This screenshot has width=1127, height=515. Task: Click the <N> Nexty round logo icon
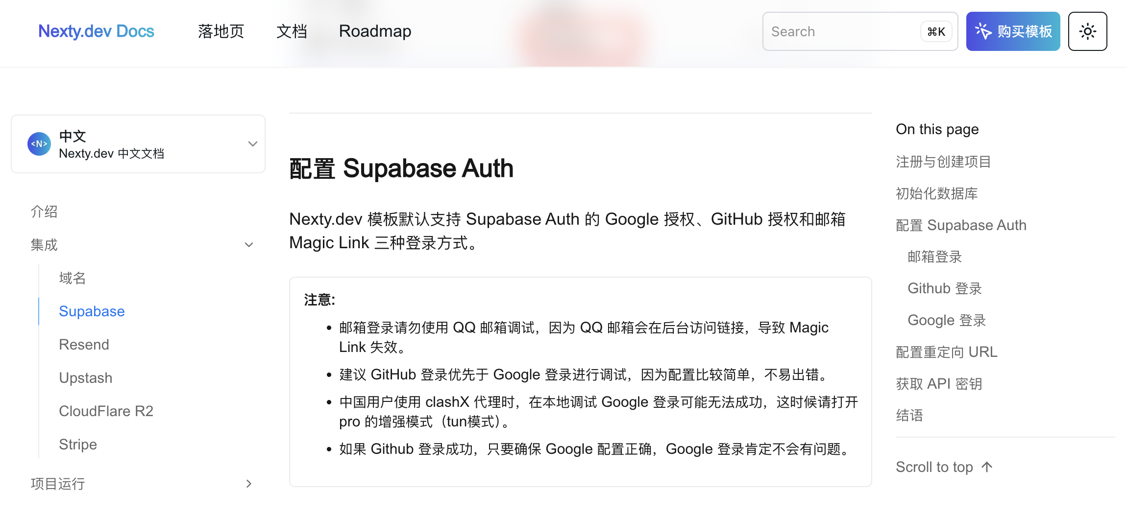point(39,144)
